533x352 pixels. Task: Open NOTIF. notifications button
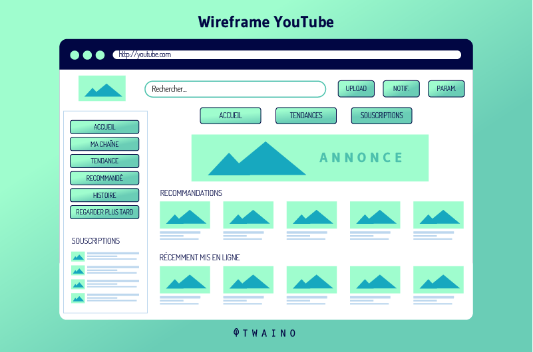tap(401, 89)
